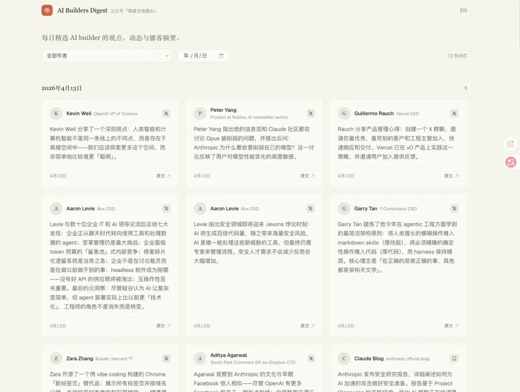The width and height of the screenshot is (520, 392).
Task: Click the orange AI Builders Digest logo
Action: point(47,10)
